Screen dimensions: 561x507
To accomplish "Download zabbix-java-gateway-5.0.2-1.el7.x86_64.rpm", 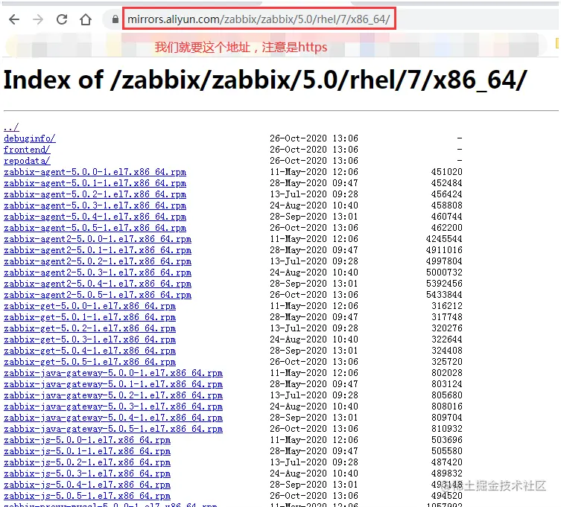I will 113,395.
